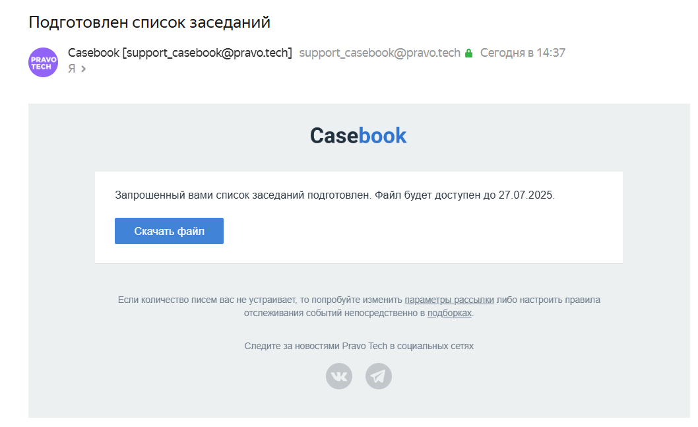Viewport: 698px width, 427px height.
Task: Click the green lock security icon
Action: pos(468,53)
